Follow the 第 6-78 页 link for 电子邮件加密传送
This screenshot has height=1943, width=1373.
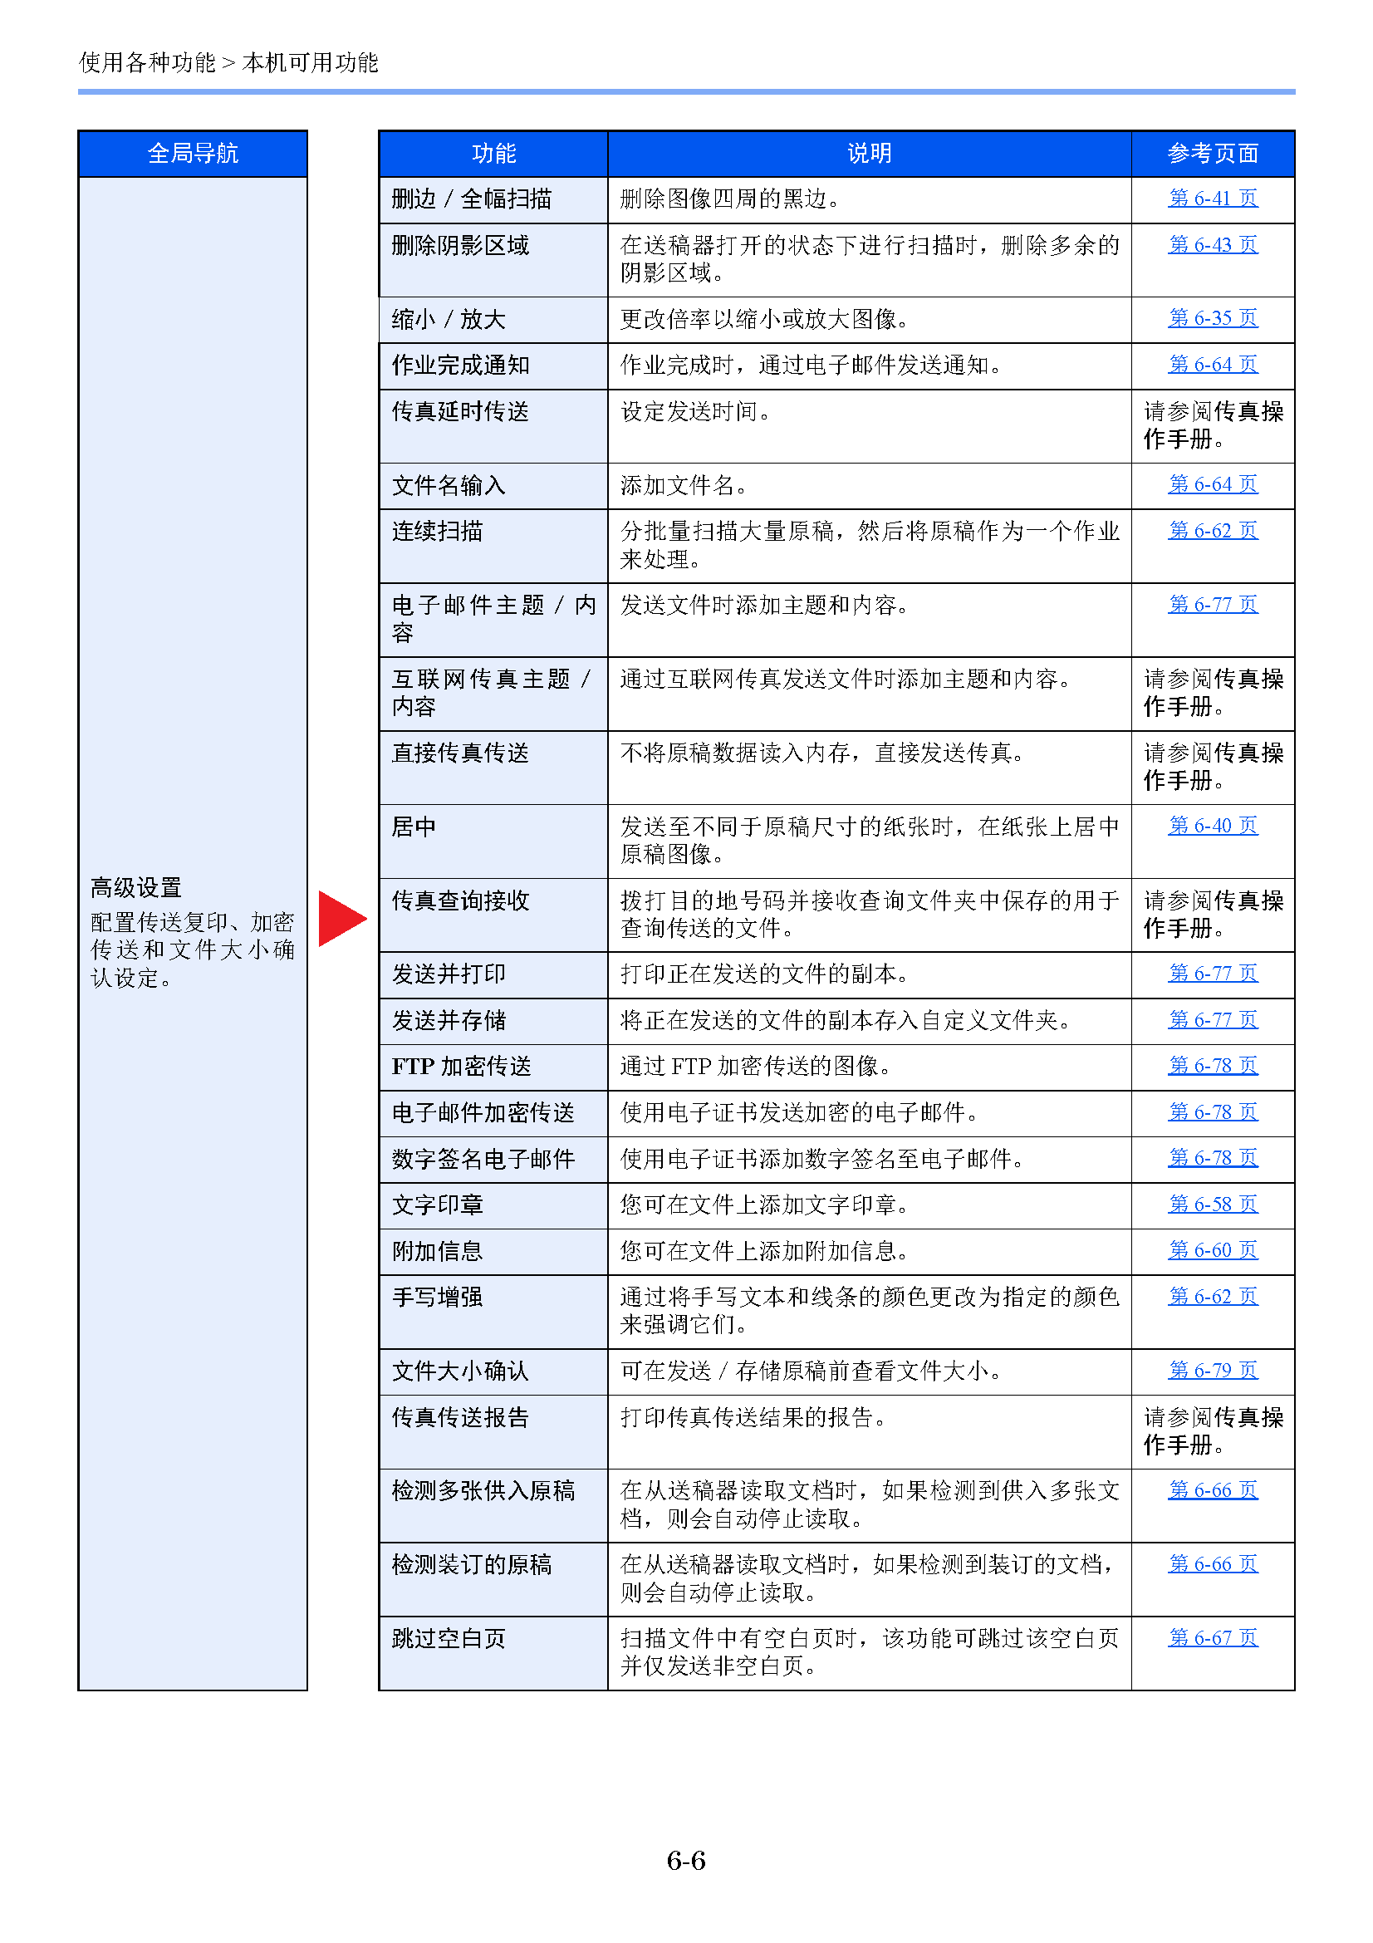1212,1112
